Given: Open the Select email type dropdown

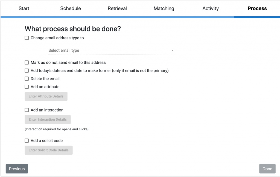Looking at the screenshot, I should click(x=111, y=51).
